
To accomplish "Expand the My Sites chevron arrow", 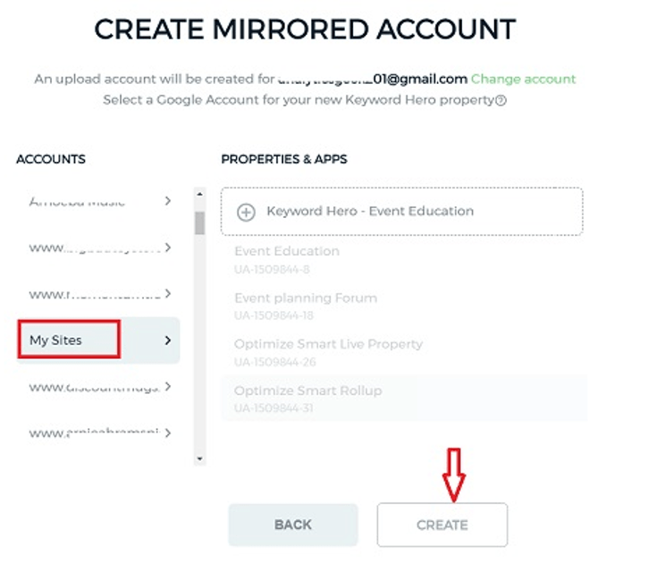I will click(x=167, y=340).
